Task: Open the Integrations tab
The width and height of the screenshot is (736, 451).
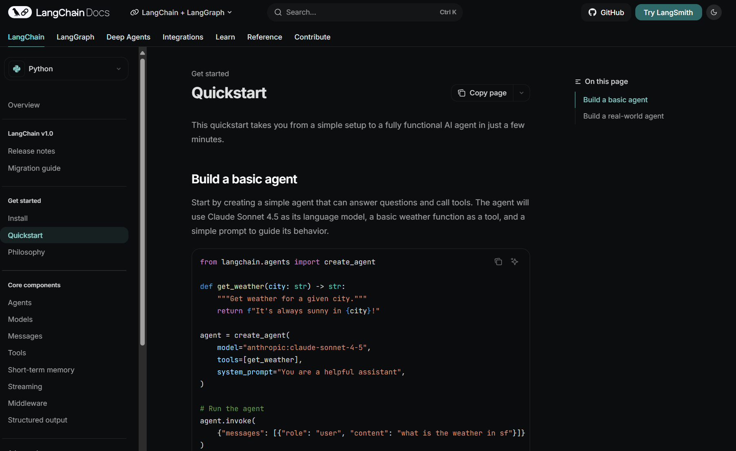Action: tap(183, 37)
